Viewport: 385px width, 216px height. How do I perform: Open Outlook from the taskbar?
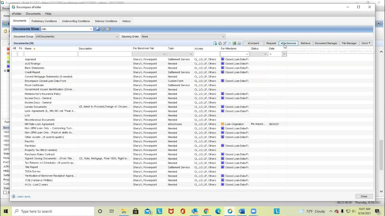(x=195, y=211)
